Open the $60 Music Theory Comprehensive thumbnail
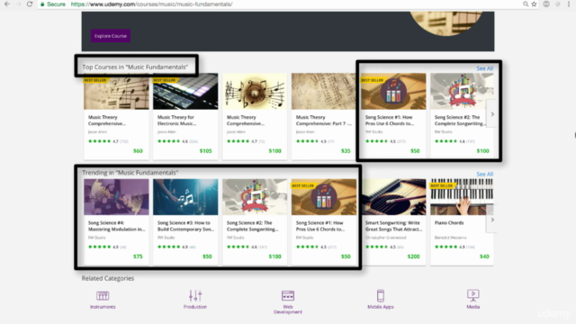Viewport: 576px width, 324px height. [x=116, y=91]
